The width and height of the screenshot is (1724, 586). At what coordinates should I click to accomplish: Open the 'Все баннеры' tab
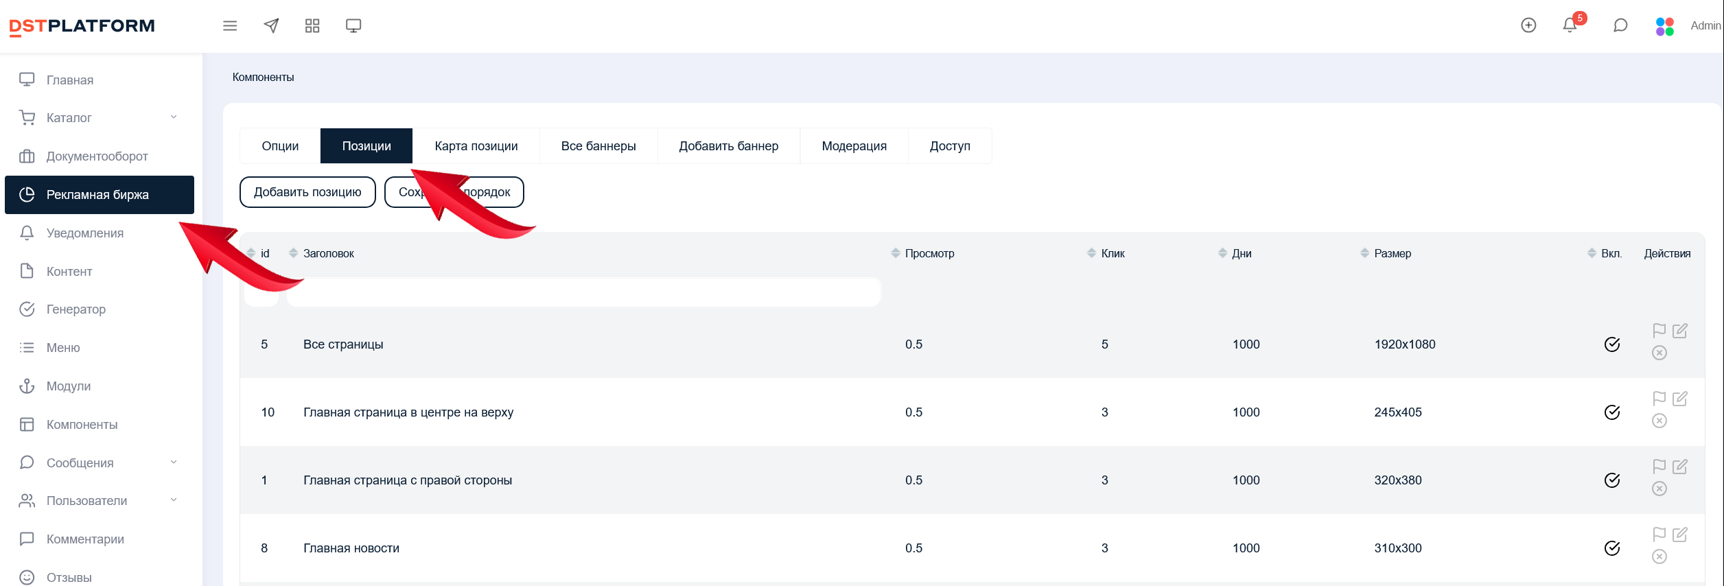[598, 146]
